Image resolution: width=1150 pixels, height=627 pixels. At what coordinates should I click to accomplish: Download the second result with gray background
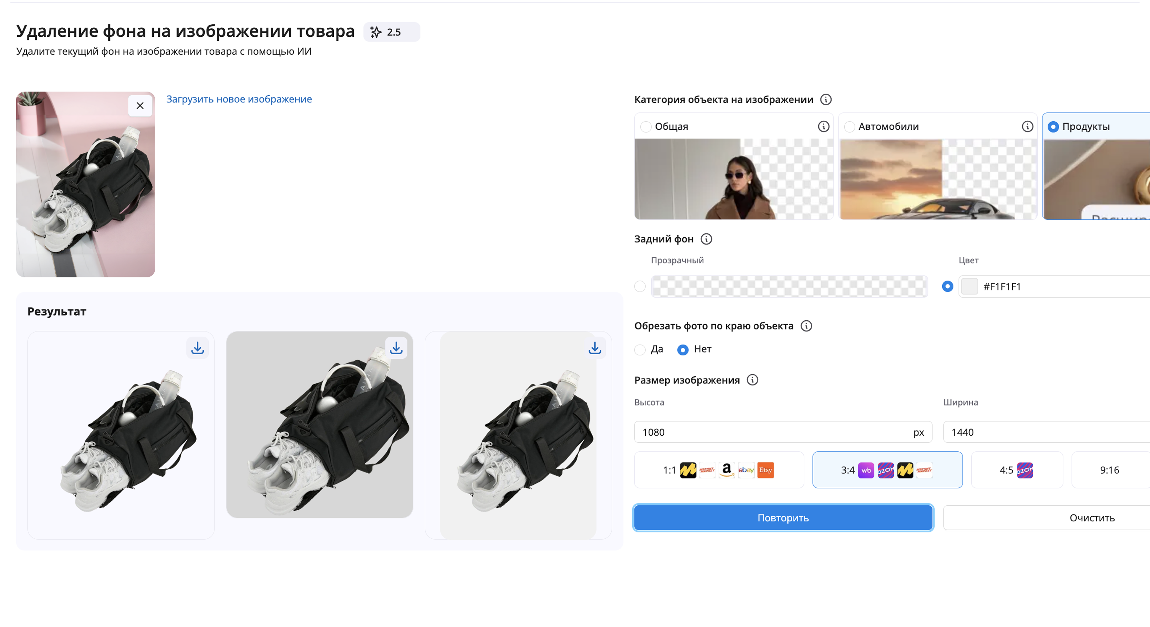point(396,348)
